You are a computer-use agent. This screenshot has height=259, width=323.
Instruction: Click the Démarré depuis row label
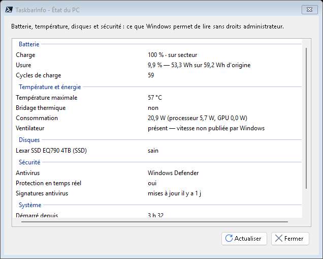[x=37, y=215]
